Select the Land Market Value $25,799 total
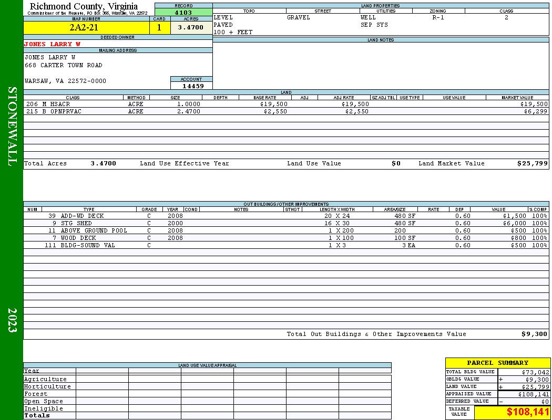This screenshot has height=420, width=552. [533, 163]
